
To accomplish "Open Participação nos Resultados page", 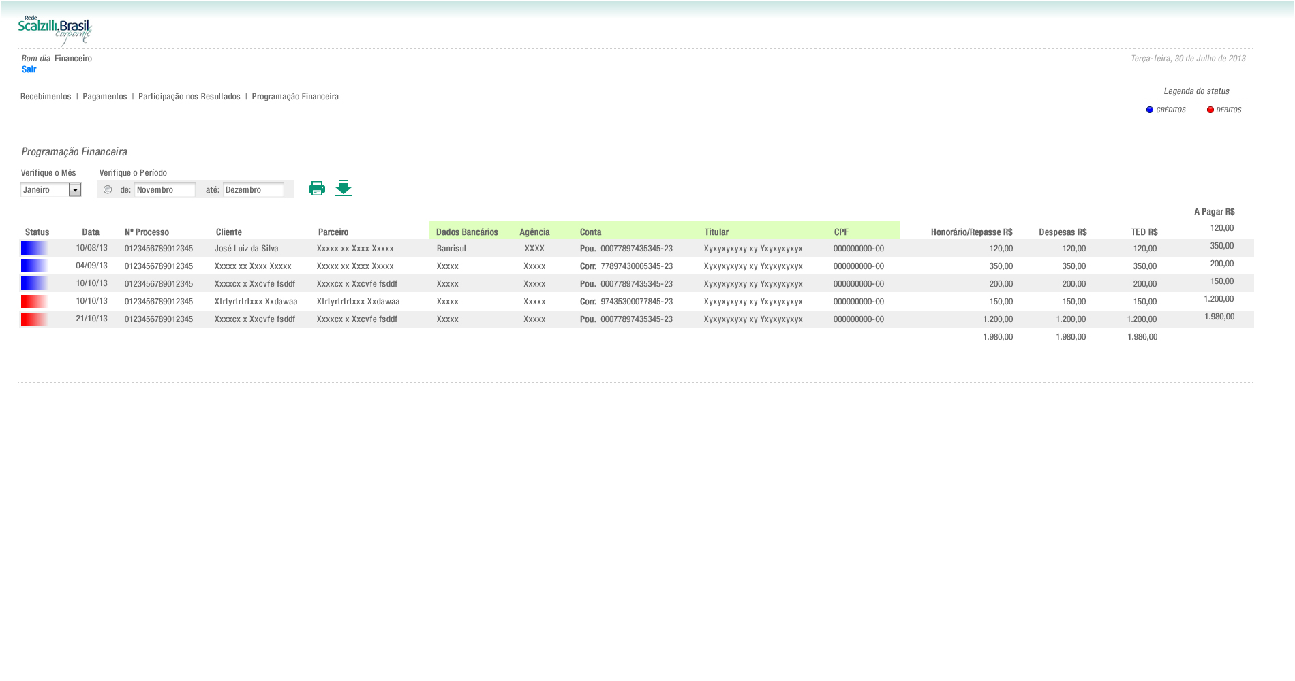I will click(x=189, y=97).
